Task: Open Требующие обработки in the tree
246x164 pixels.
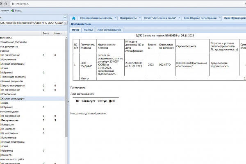Action: [x=14, y=77]
